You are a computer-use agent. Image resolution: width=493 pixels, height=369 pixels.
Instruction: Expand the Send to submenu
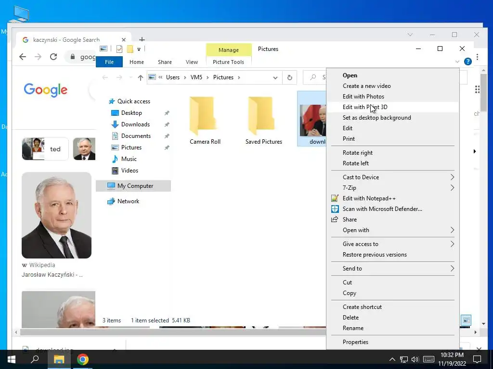393,269
